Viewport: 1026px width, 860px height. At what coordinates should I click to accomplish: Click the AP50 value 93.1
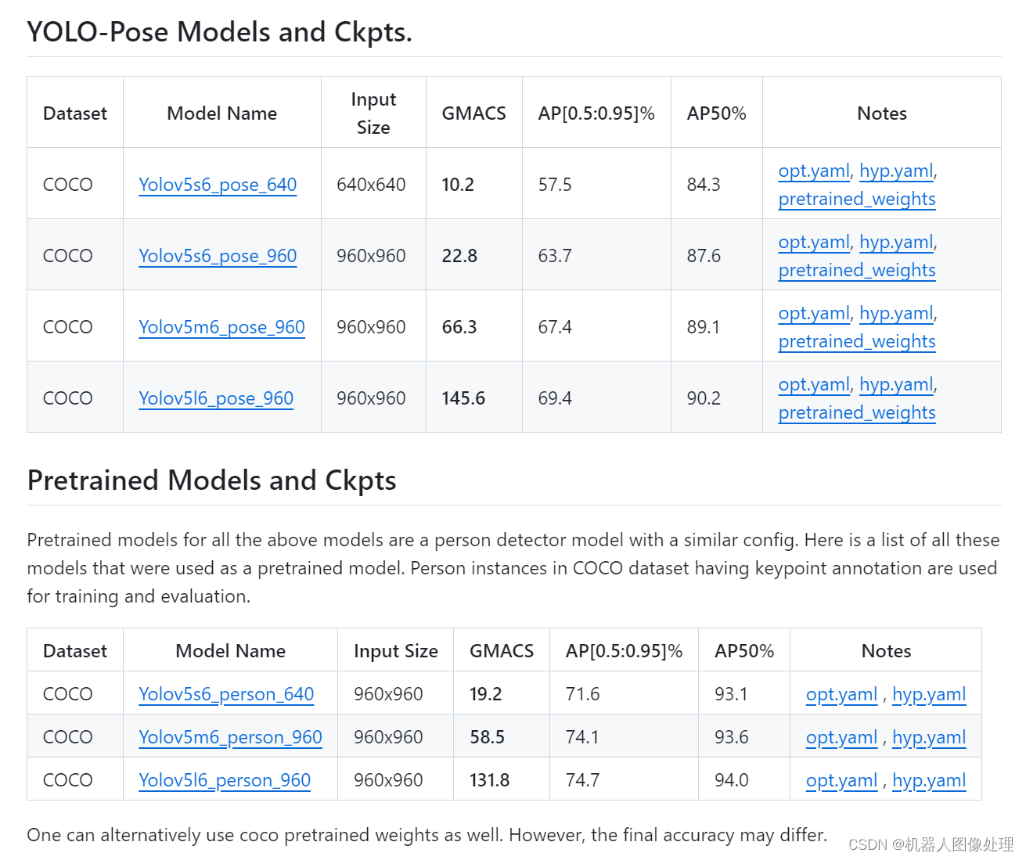tap(731, 694)
